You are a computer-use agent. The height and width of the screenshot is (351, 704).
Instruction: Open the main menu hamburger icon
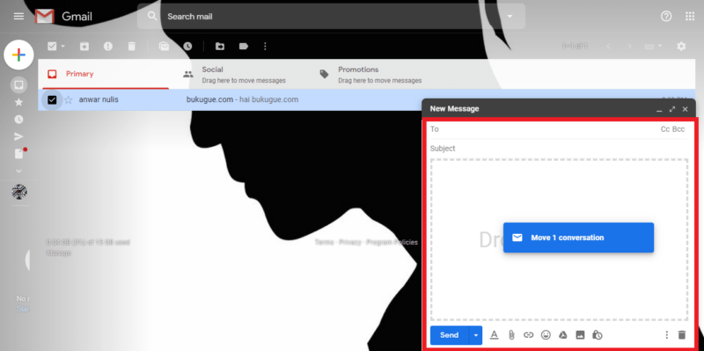(18, 17)
